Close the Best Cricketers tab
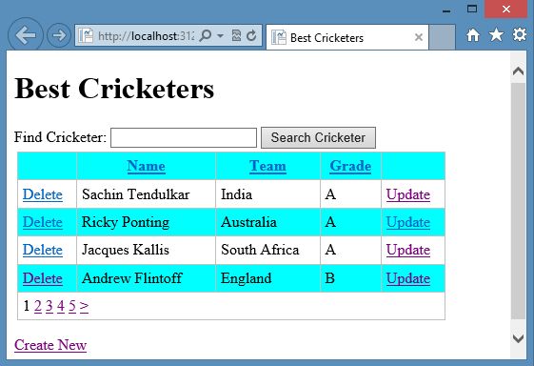 point(419,37)
